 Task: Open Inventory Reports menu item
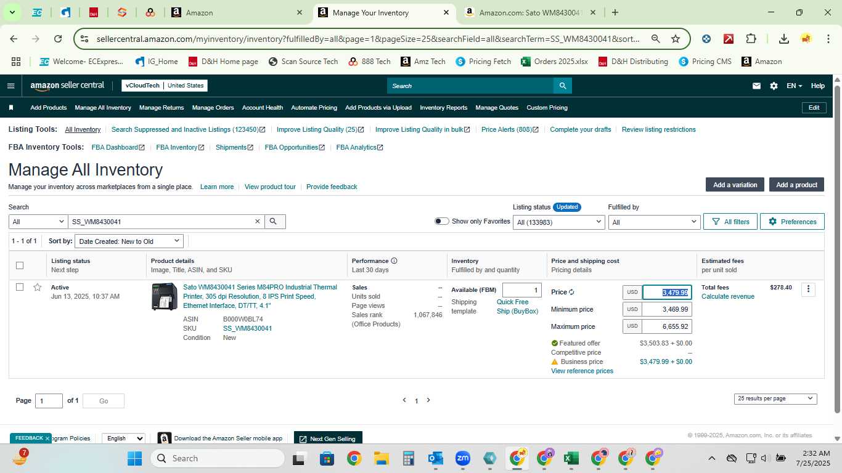click(444, 107)
